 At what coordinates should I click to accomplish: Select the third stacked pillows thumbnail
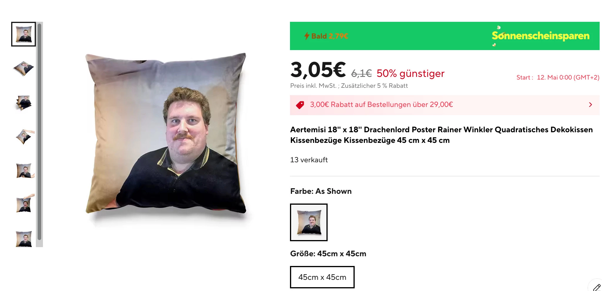coord(24,102)
